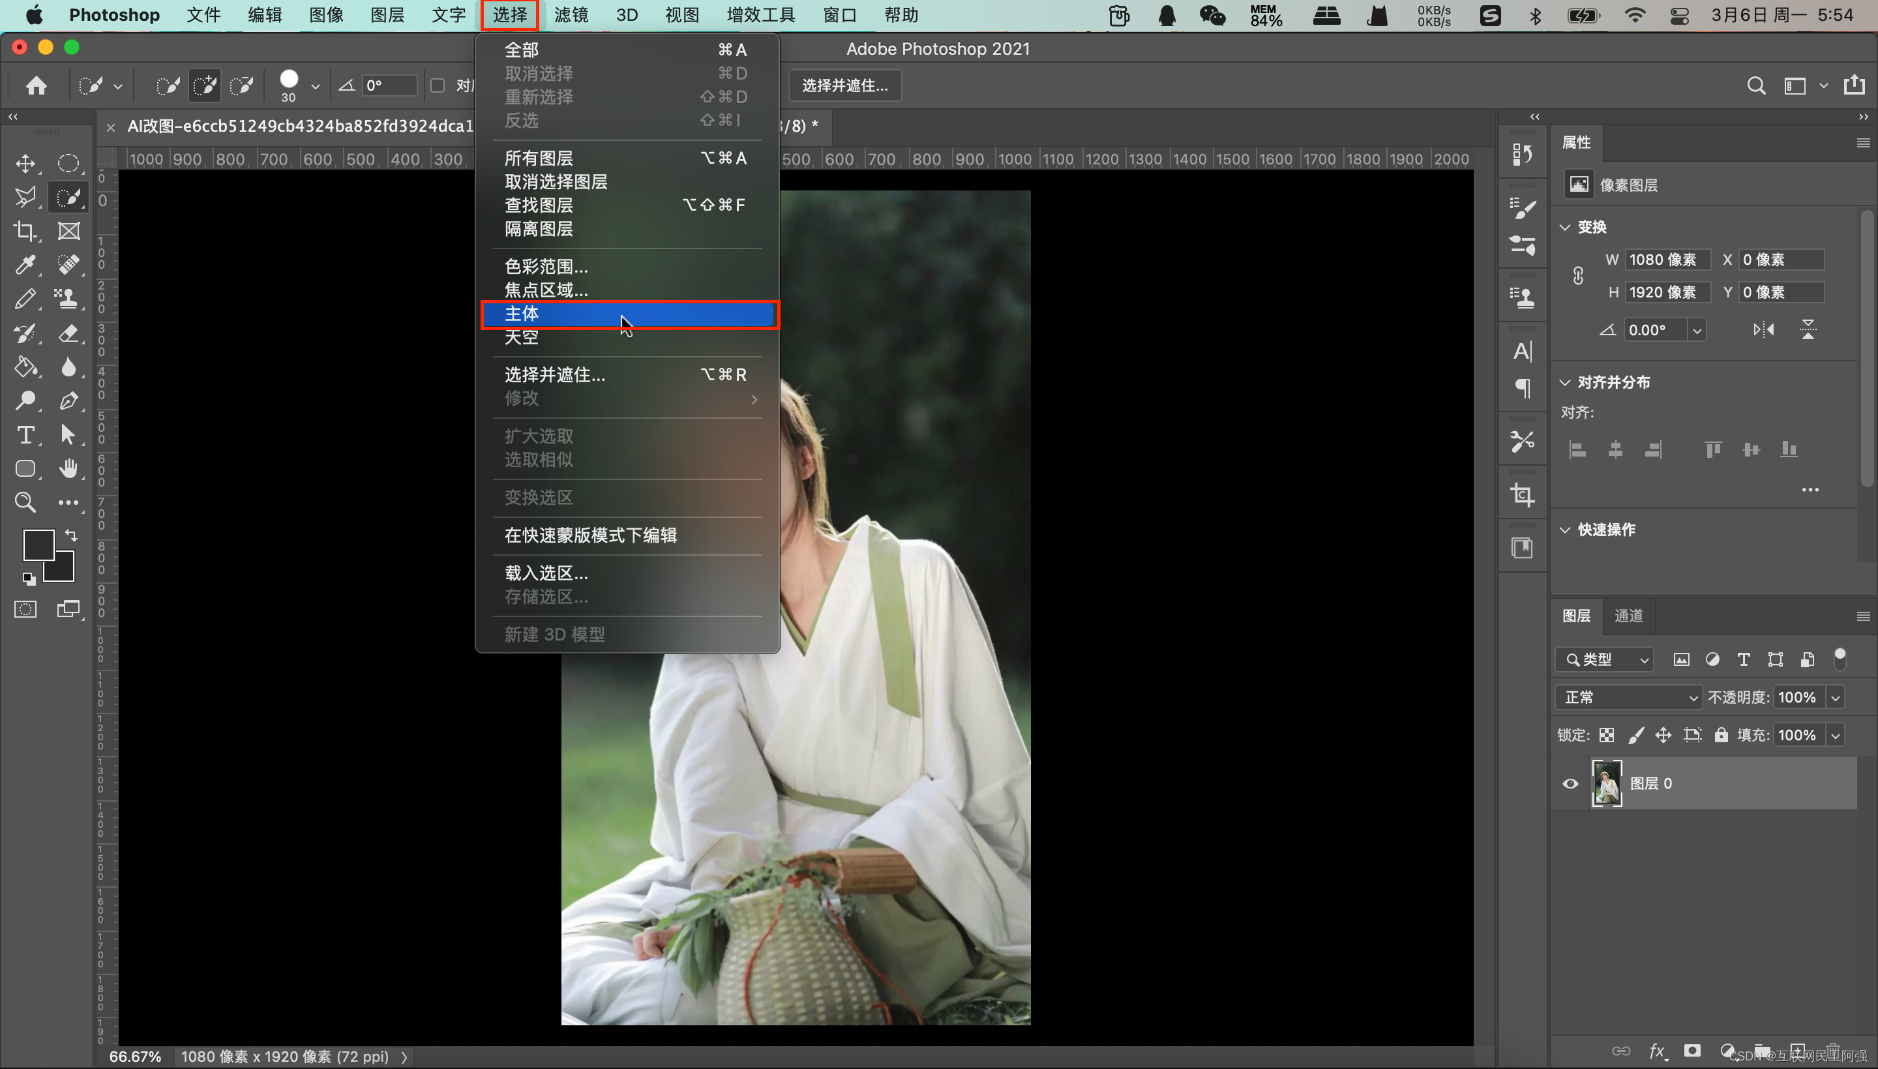
Task: Toggle the 对所有图层取样 checkbox in options bar
Action: point(438,86)
